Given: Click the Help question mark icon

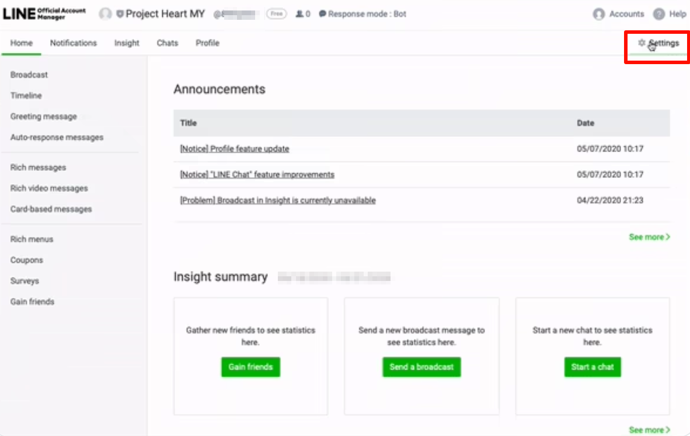Looking at the screenshot, I should pyautogui.click(x=659, y=14).
